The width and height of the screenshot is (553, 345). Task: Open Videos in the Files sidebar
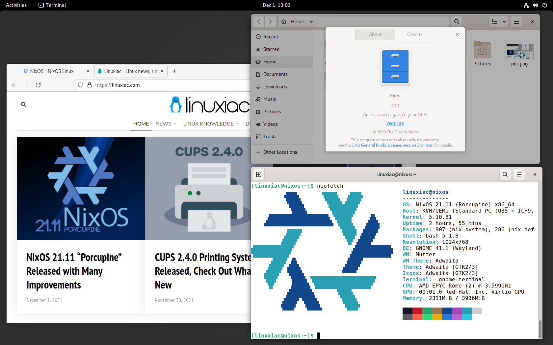pyautogui.click(x=282, y=124)
